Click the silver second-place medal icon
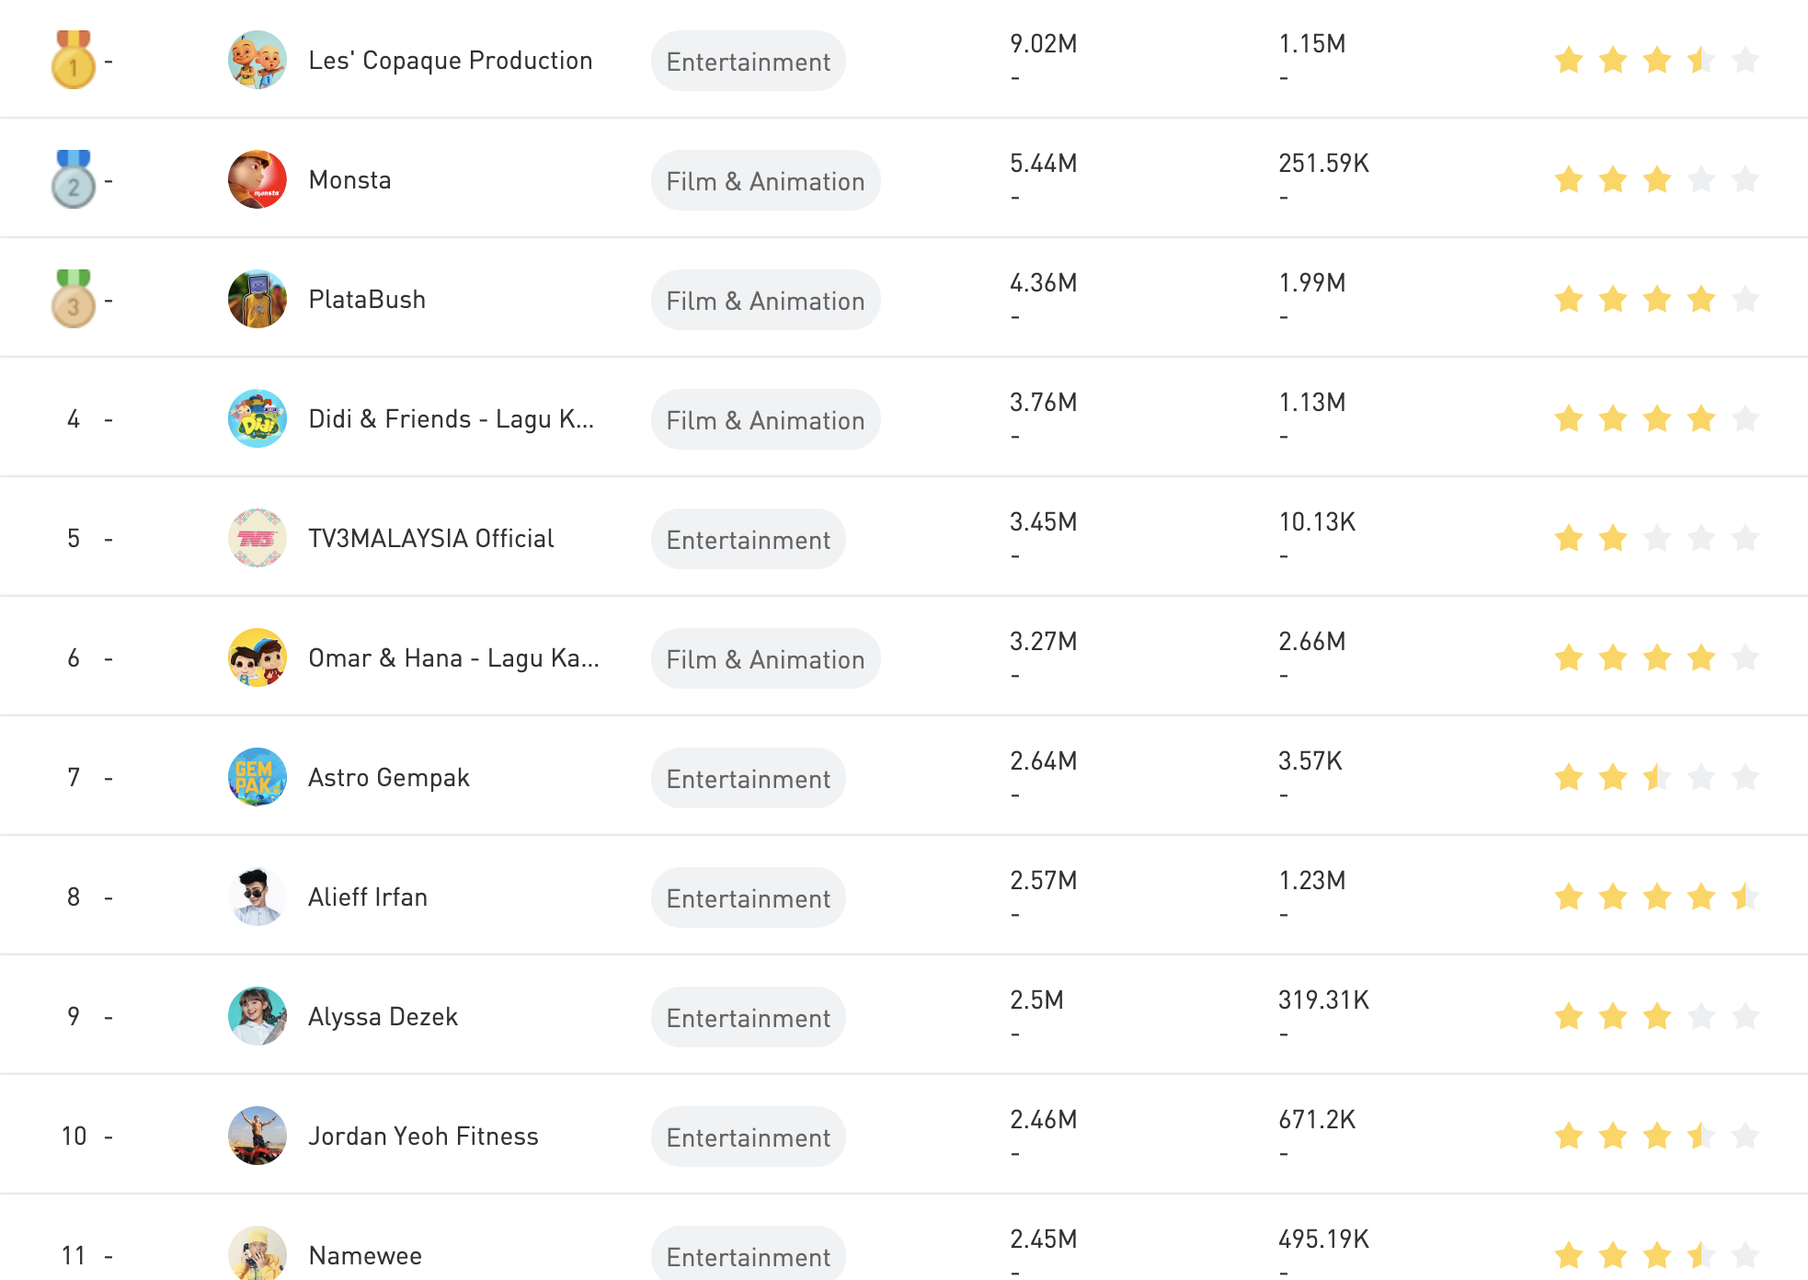Screen dimensions: 1808x1280 coord(74,180)
